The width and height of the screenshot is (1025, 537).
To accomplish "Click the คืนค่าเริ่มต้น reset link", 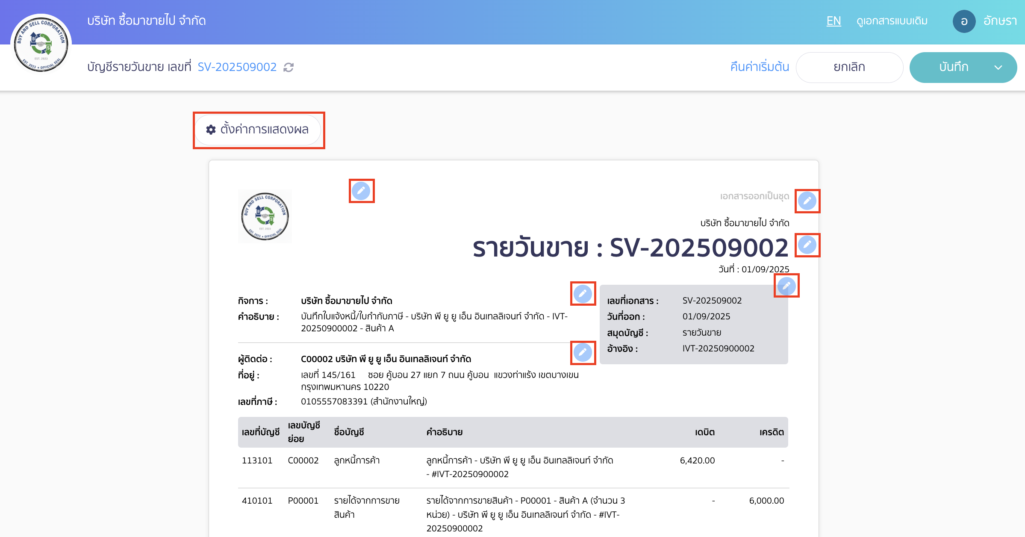I will coord(759,67).
